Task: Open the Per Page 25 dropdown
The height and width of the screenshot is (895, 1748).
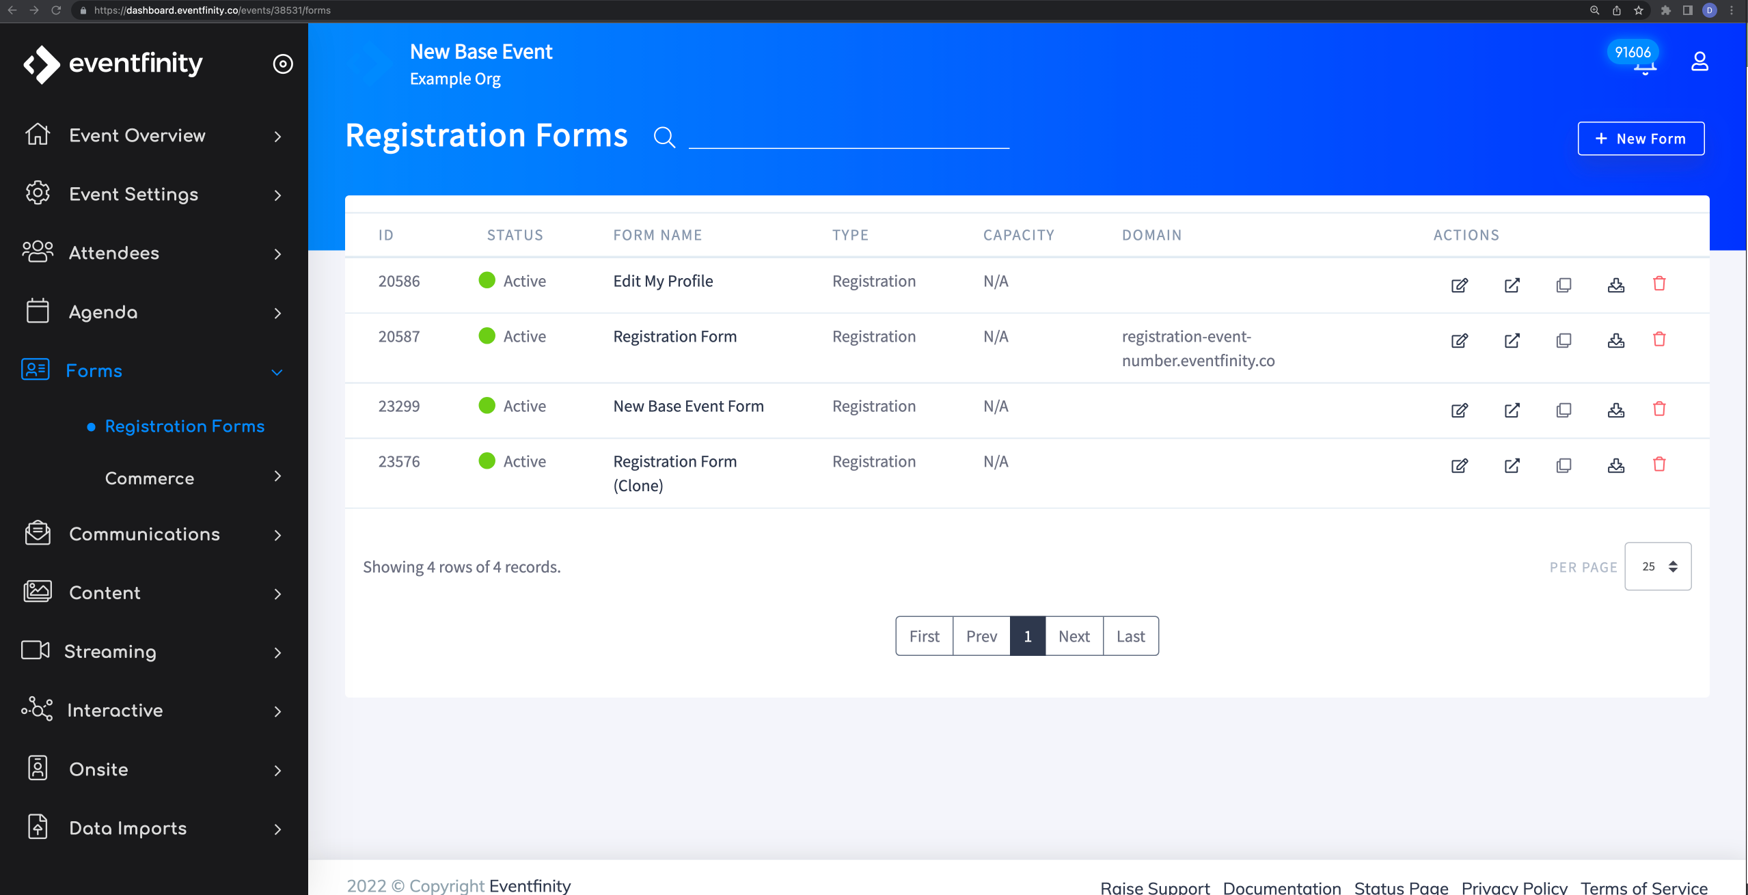Action: [1658, 566]
